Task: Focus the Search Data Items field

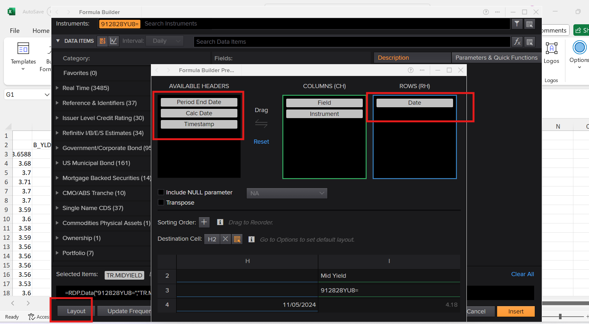Action: (x=352, y=42)
